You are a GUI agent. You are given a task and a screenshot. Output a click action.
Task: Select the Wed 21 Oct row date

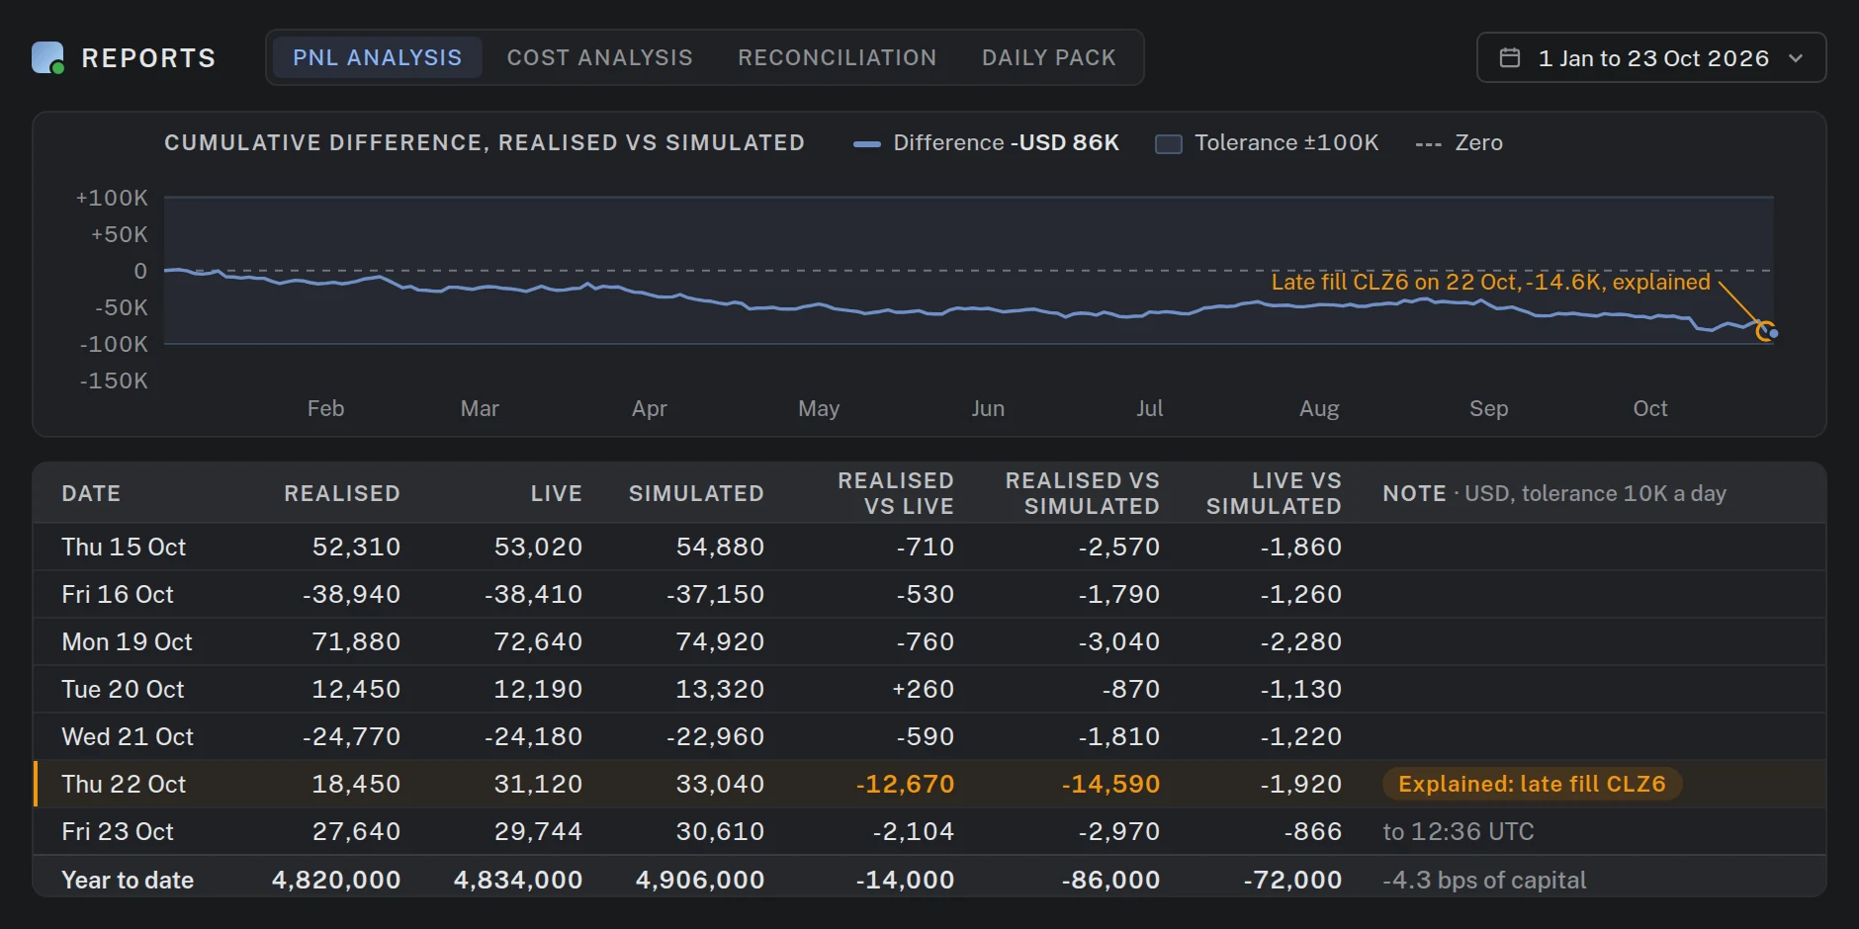click(x=128, y=736)
